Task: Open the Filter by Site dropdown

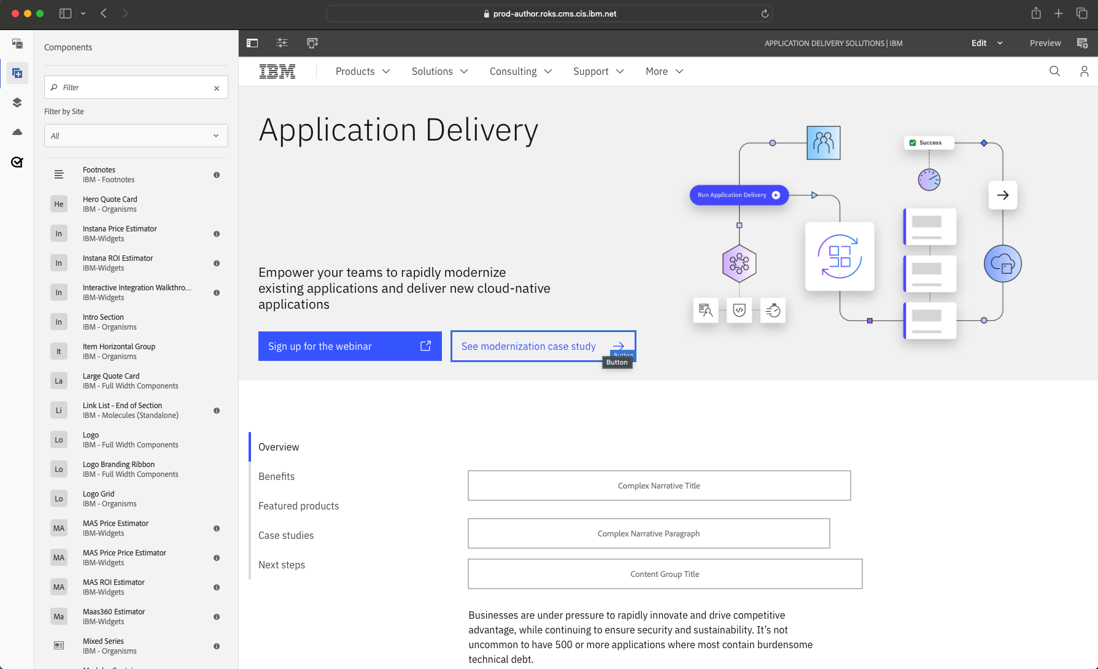Action: pos(136,136)
